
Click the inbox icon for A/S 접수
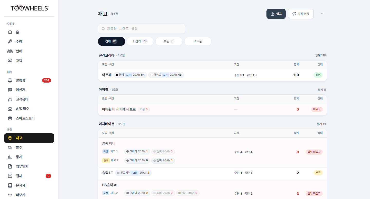tap(10, 109)
